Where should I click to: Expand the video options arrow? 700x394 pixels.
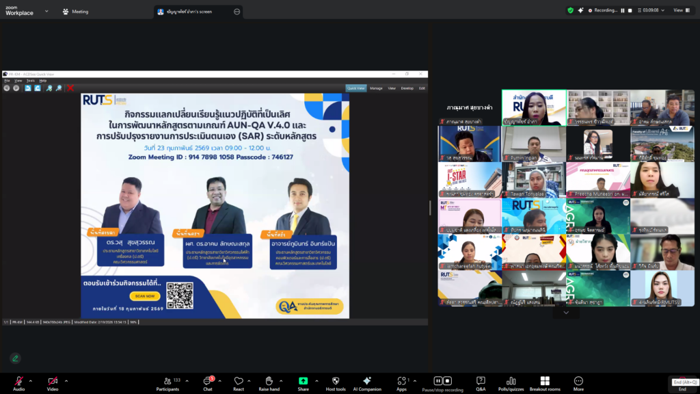click(66, 380)
